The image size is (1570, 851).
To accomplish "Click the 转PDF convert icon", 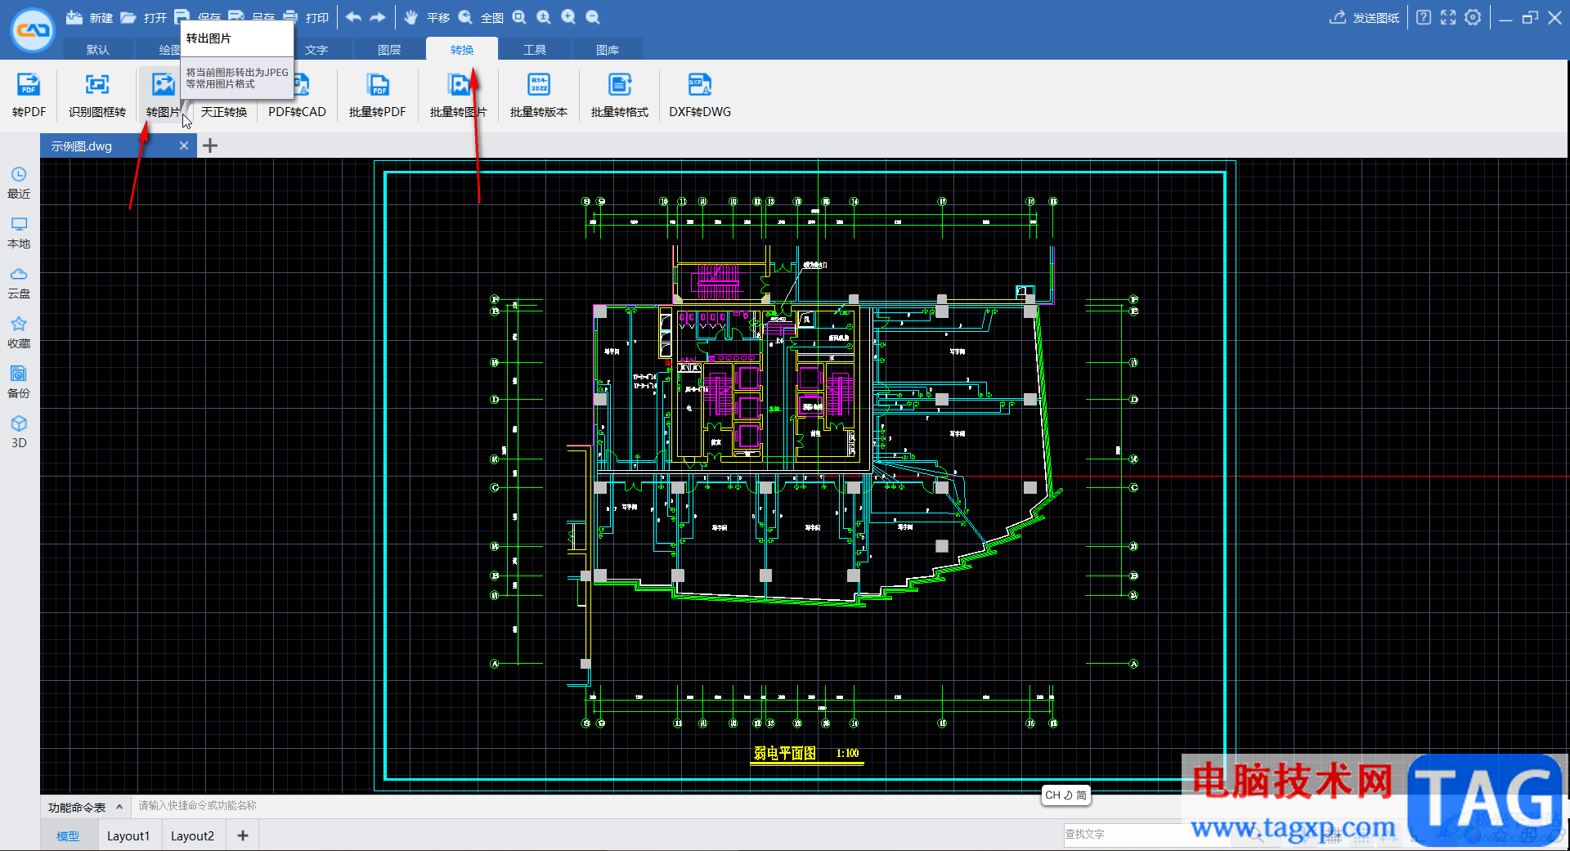I will click(29, 95).
